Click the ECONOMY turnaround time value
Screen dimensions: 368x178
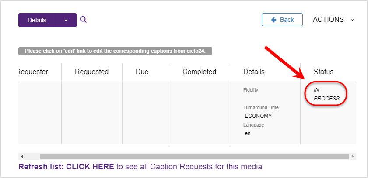click(x=258, y=116)
